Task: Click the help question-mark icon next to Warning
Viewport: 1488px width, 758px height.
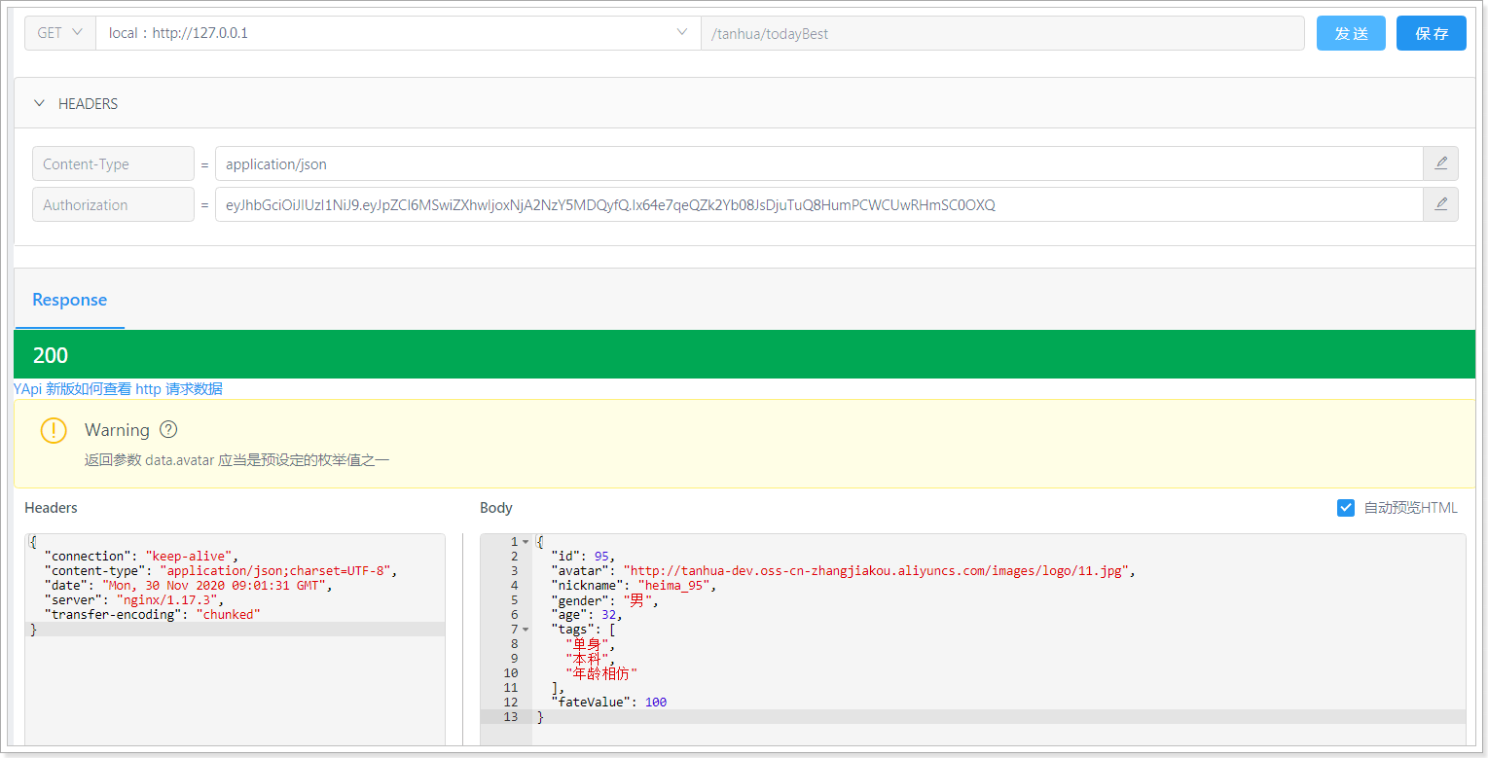Action: point(168,429)
